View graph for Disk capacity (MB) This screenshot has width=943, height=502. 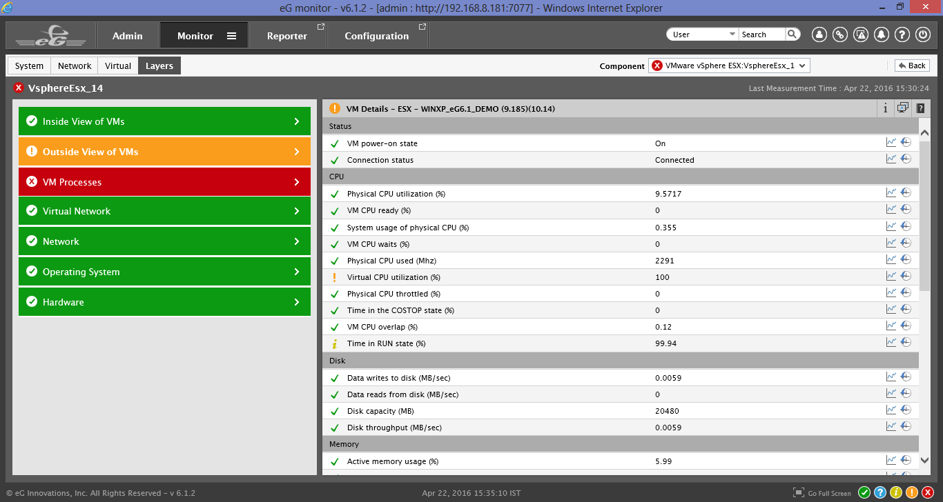[891, 410]
